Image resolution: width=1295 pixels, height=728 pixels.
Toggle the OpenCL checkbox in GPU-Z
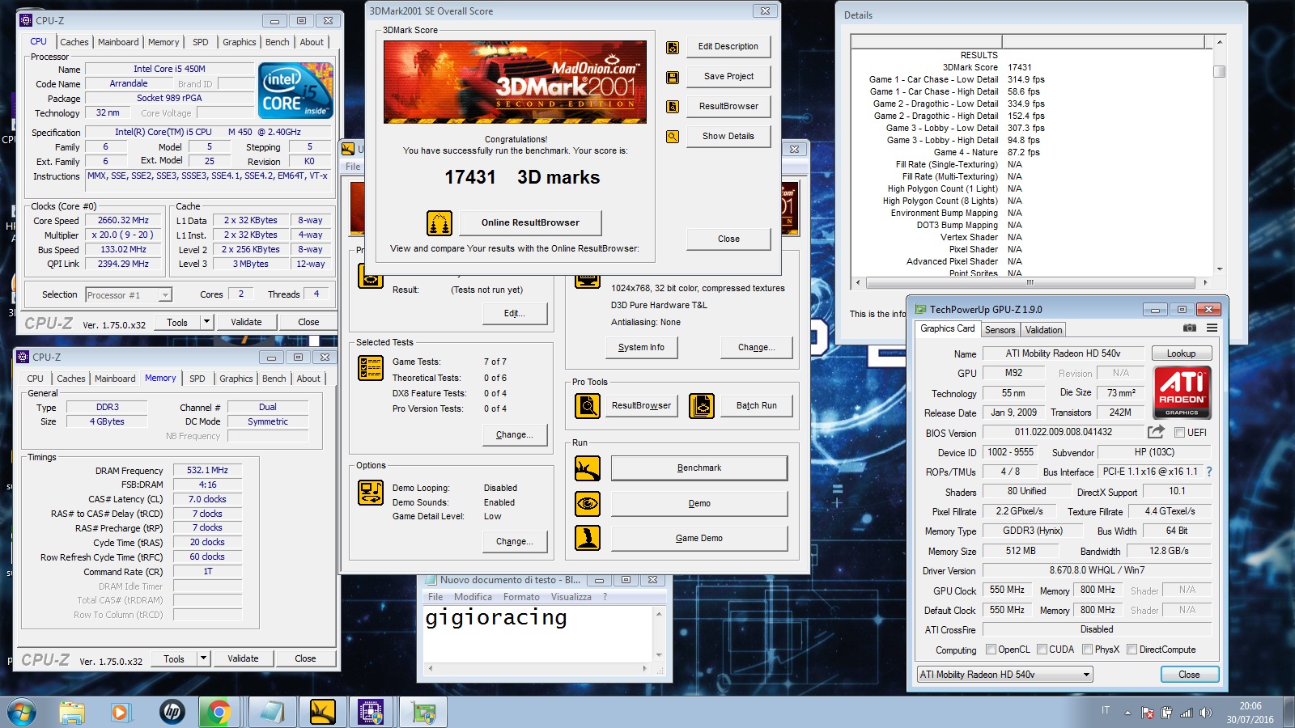[991, 650]
